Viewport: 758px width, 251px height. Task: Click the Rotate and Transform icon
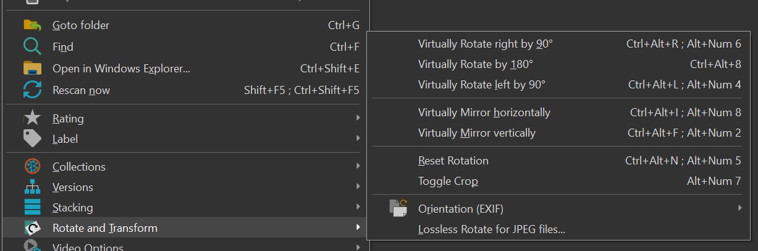(x=32, y=228)
